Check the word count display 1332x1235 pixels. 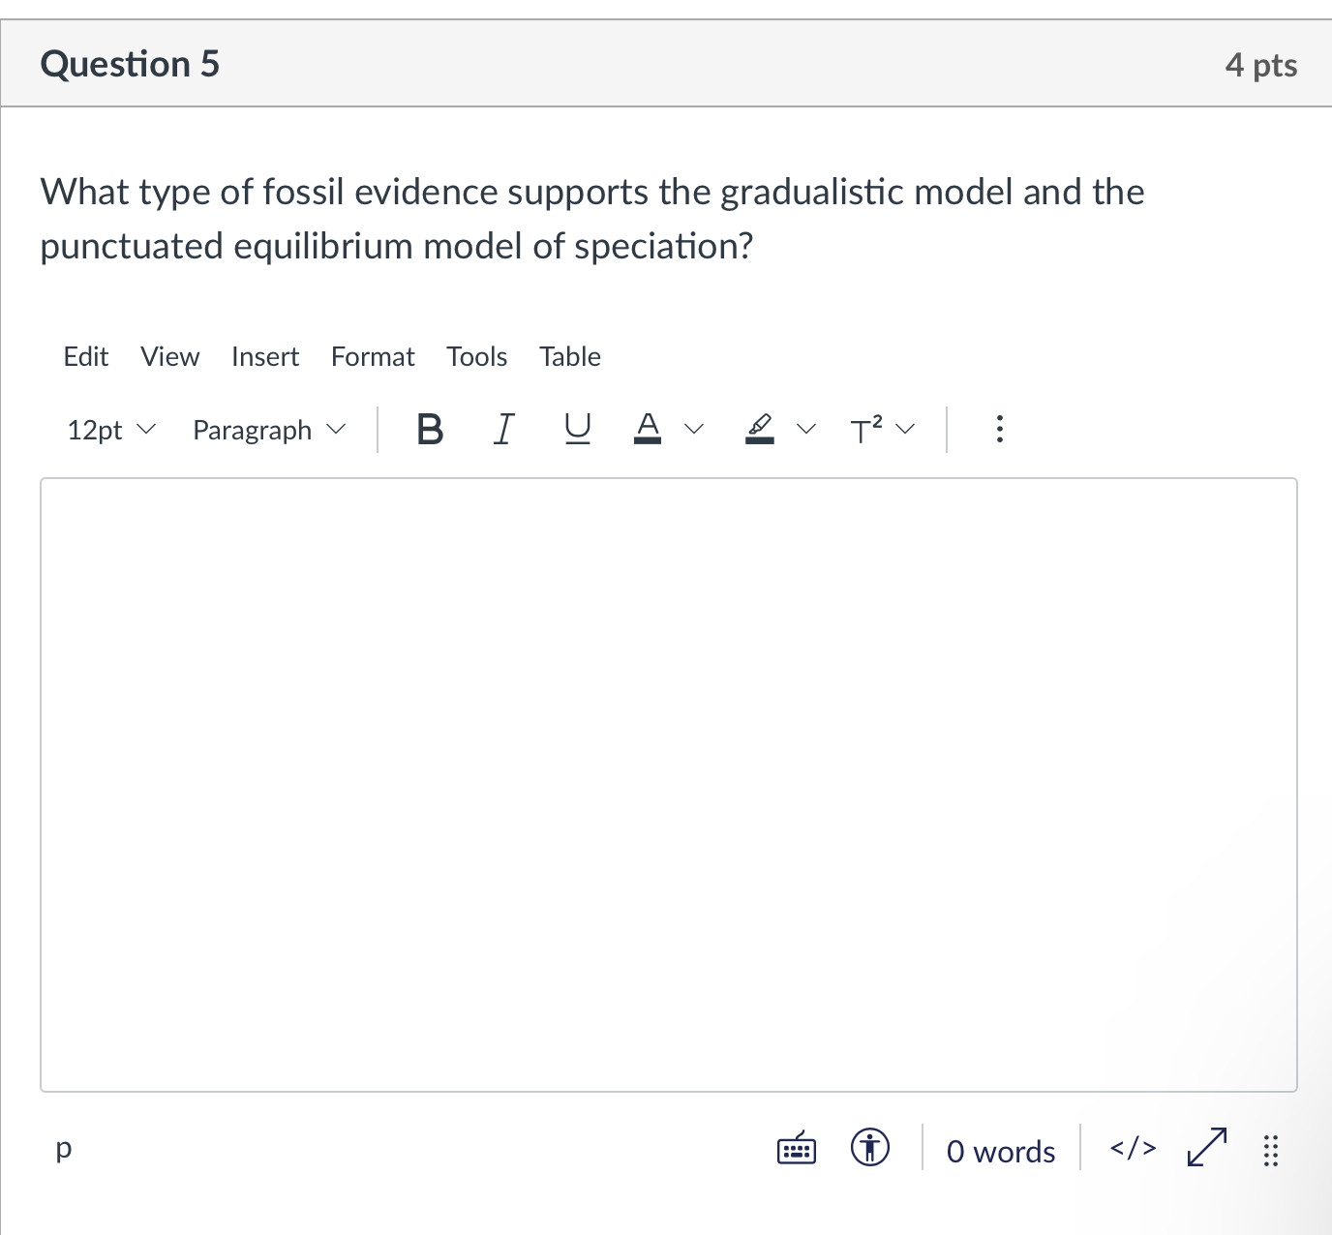[1000, 1150]
